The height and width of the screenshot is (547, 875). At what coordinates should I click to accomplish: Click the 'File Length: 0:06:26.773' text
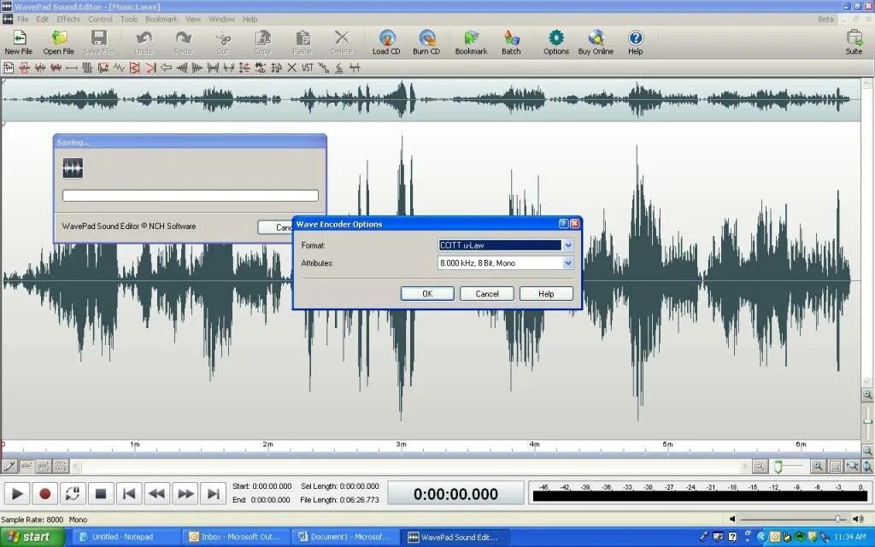pos(339,499)
